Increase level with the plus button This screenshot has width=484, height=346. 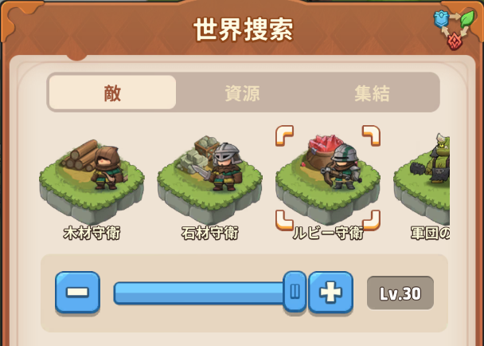tap(330, 293)
